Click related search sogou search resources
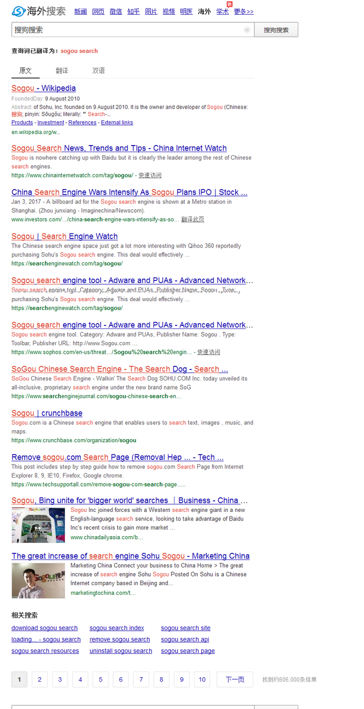364x709 pixels. coord(45,651)
